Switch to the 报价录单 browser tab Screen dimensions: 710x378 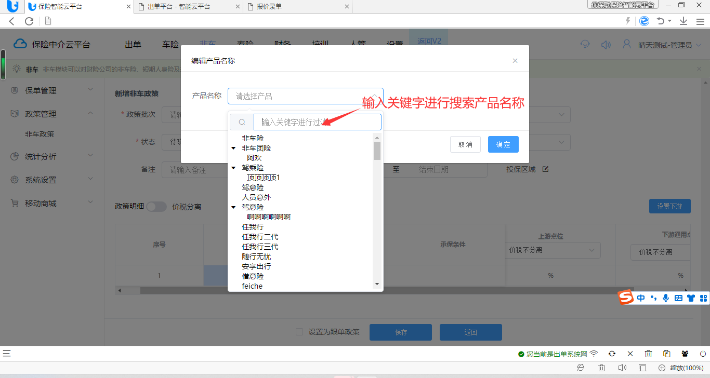[x=297, y=7]
